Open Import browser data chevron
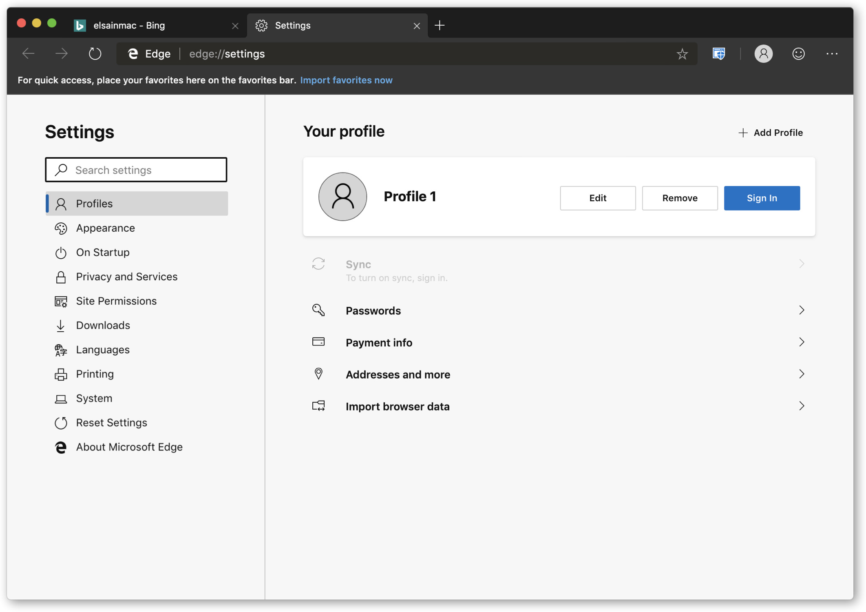The image size is (866, 612). [x=801, y=406]
